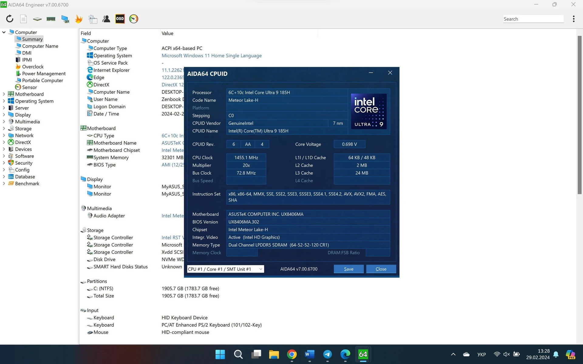Open Copilot preview in the taskbar
Image resolution: width=583 pixels, height=364 pixels.
[570, 354]
